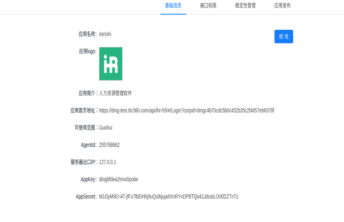Click the 应用logo field label
Screen dimensions: 344x222
[88, 51]
